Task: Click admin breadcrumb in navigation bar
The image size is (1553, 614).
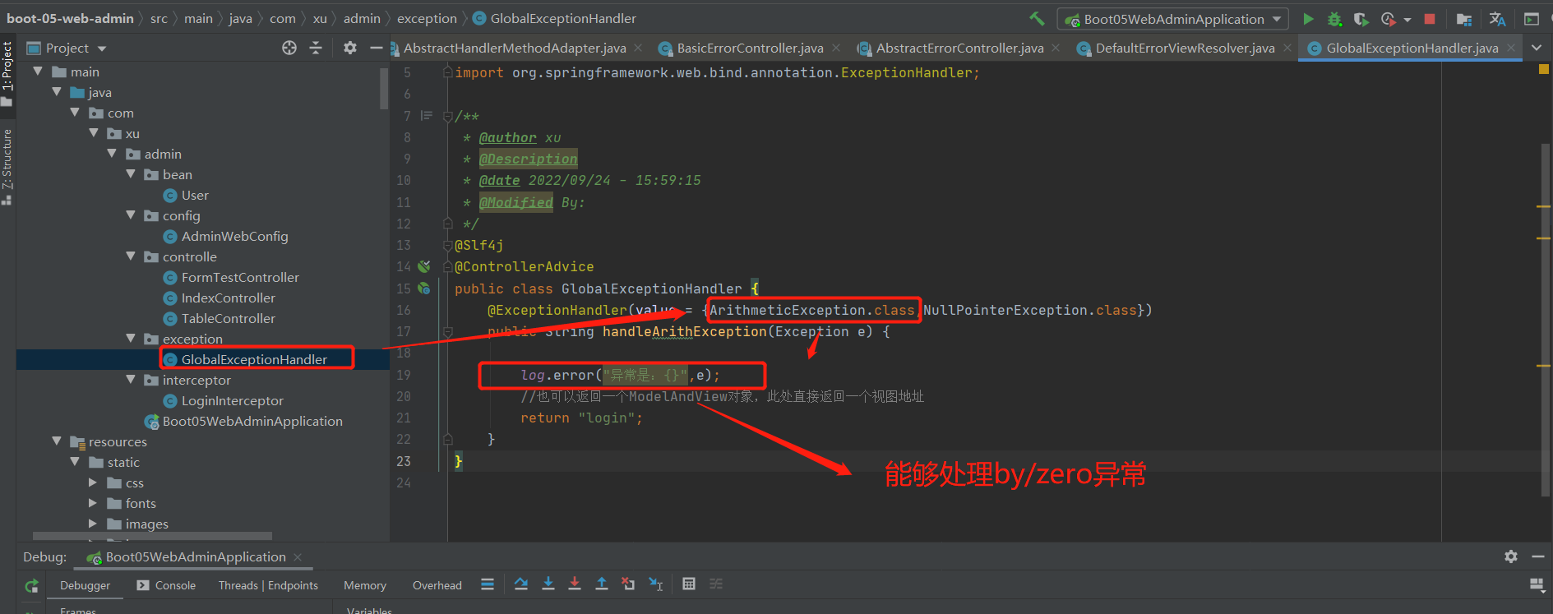Action: click(x=362, y=18)
